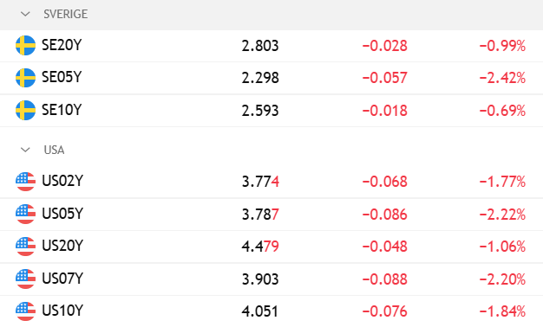
Task: Click the US flag icon beside US20Y
Action: [26, 247]
